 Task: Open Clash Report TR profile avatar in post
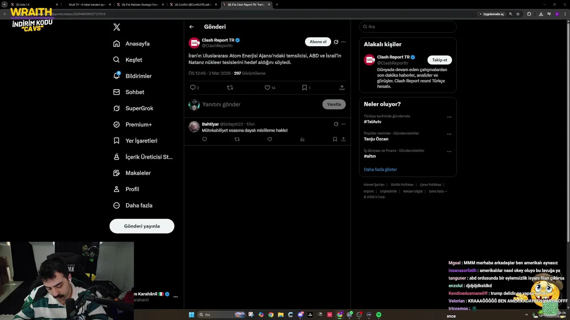coord(194,43)
